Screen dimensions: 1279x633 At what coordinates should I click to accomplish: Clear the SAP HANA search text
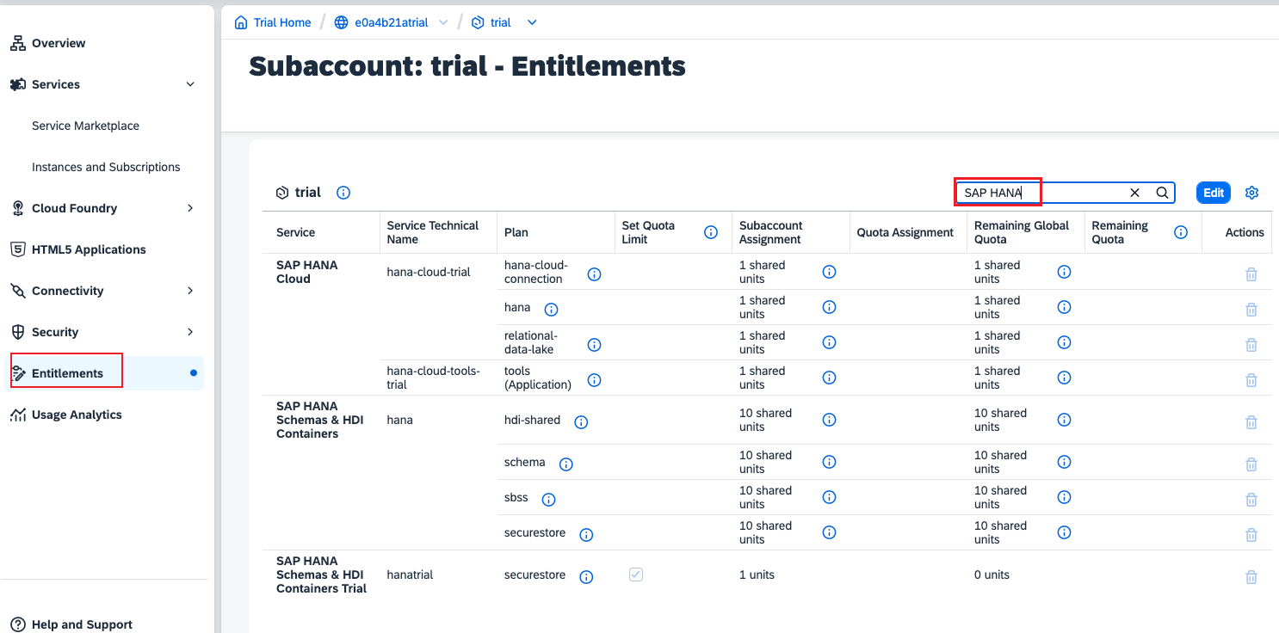point(1134,193)
